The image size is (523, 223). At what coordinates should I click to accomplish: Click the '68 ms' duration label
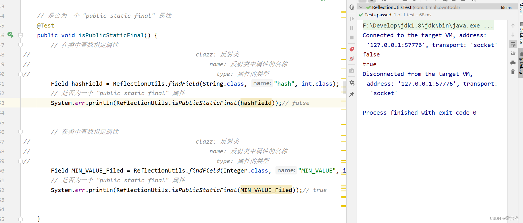click(x=506, y=7)
